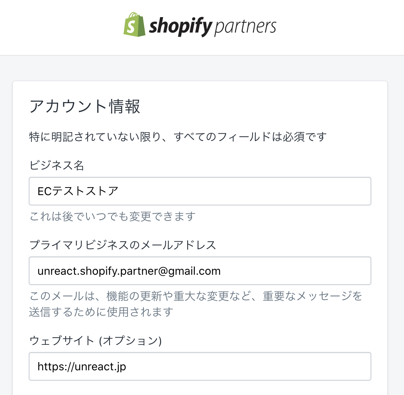404x395 pixels.
Task: Click the 'ECテストストア' text in the field
Action: [x=78, y=192]
